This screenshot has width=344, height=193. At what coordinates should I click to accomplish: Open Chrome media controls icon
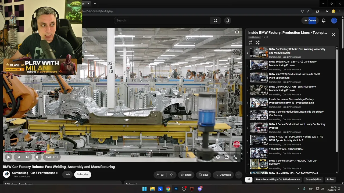click(x=327, y=11)
